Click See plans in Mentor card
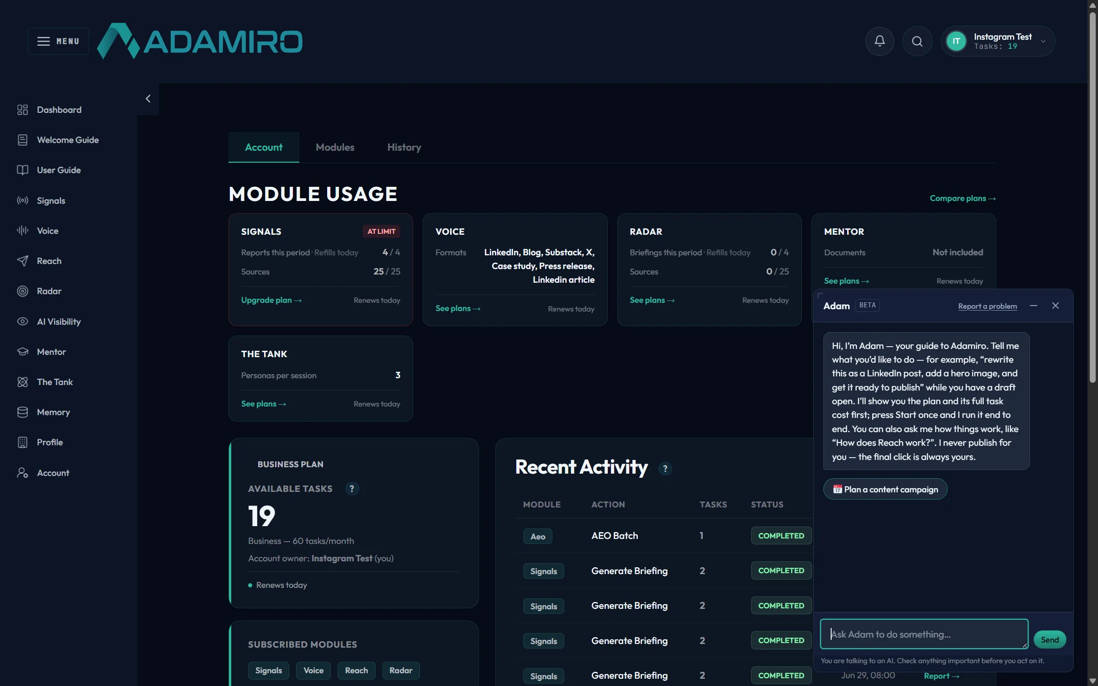This screenshot has width=1098, height=686. click(x=846, y=281)
